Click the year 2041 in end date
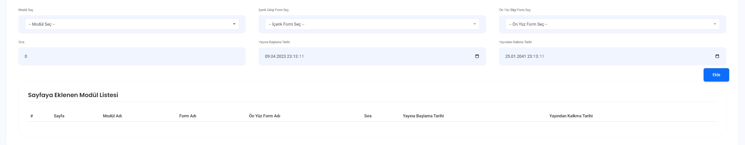 tap(521, 56)
